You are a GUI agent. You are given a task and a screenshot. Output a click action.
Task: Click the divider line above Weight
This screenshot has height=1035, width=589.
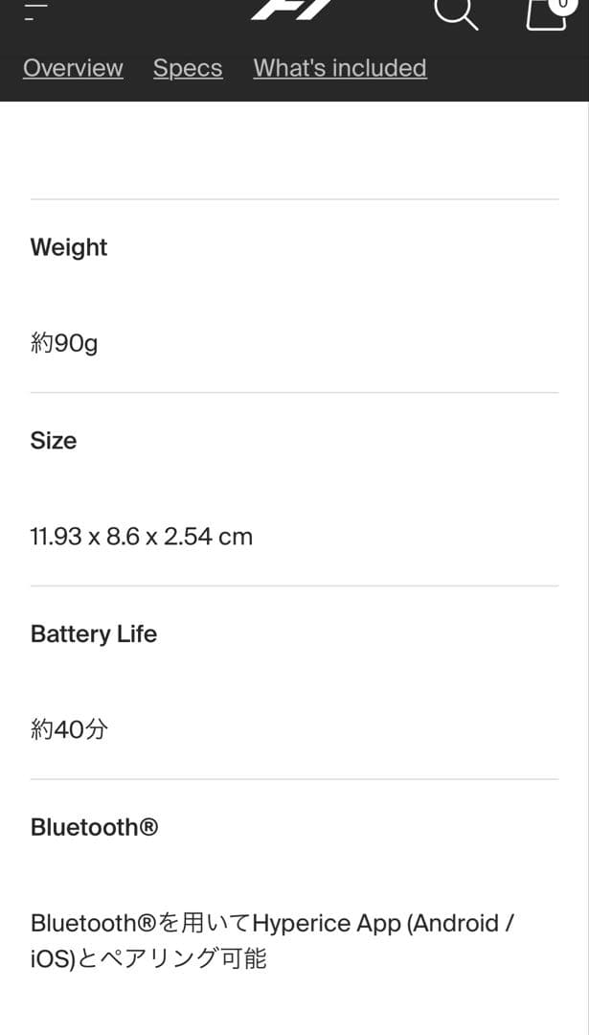click(x=294, y=199)
